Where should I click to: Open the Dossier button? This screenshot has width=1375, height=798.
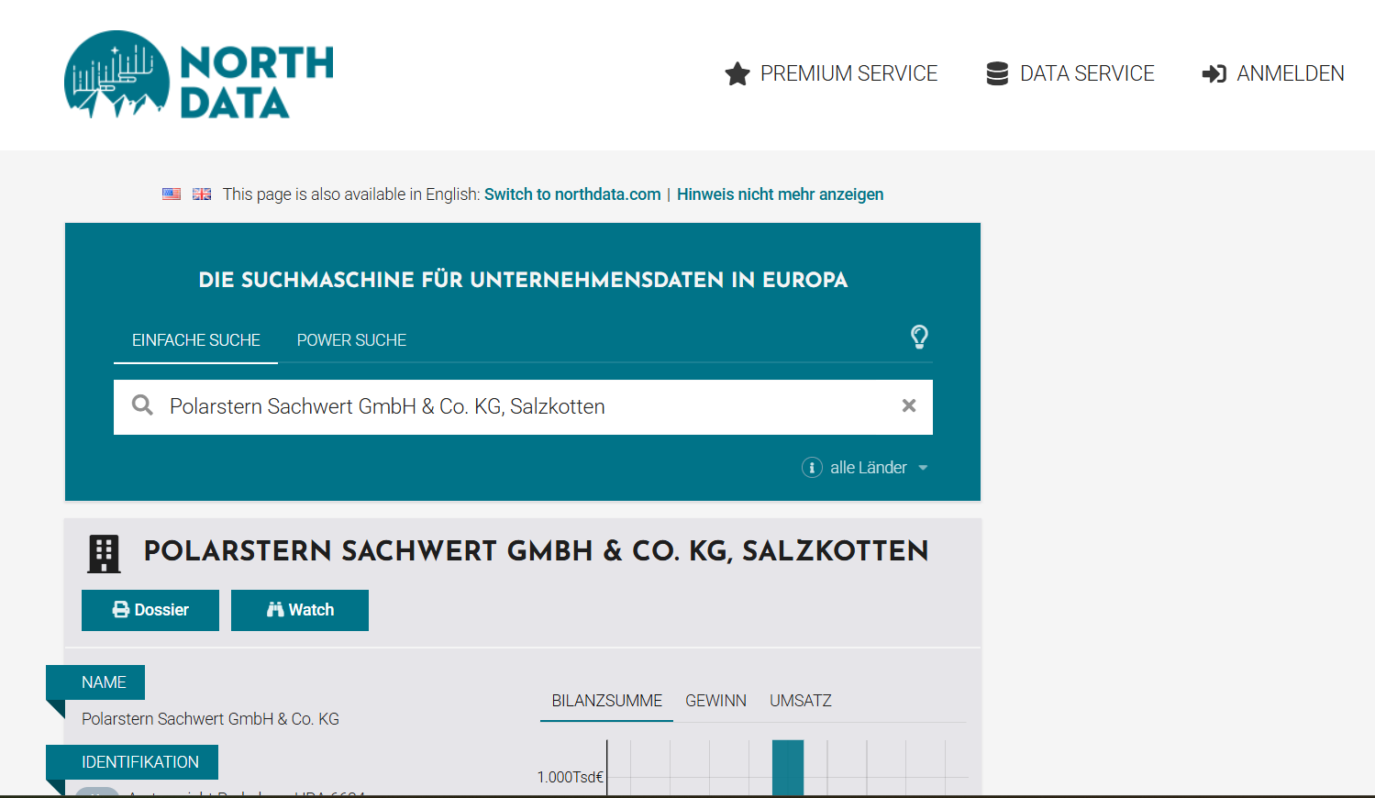click(x=150, y=610)
